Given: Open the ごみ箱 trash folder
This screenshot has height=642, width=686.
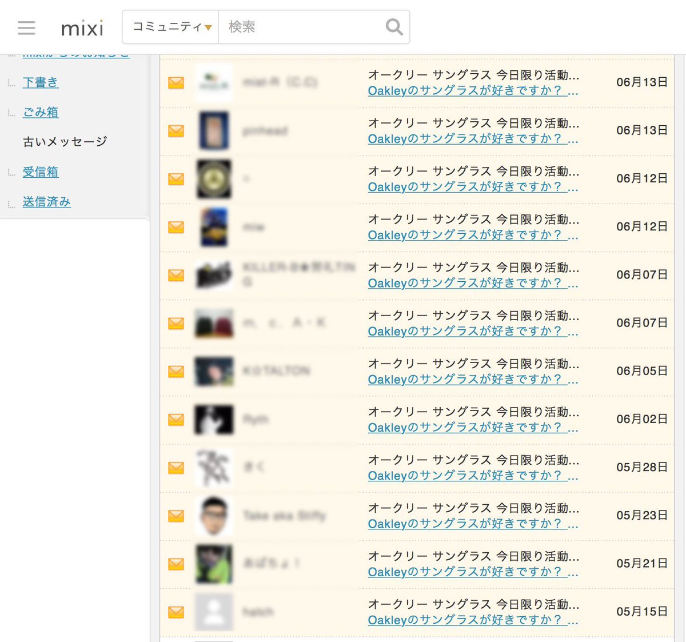Looking at the screenshot, I should coord(41,112).
